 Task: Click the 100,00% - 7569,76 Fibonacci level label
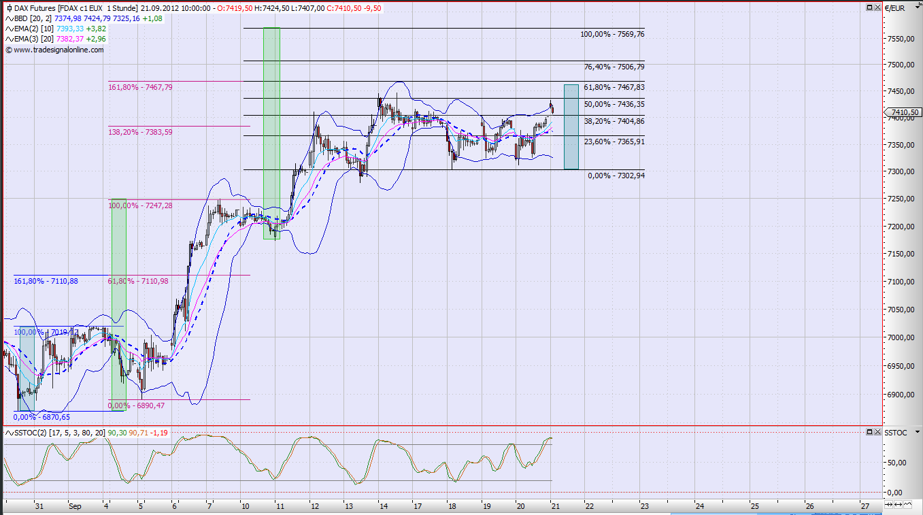612,34
